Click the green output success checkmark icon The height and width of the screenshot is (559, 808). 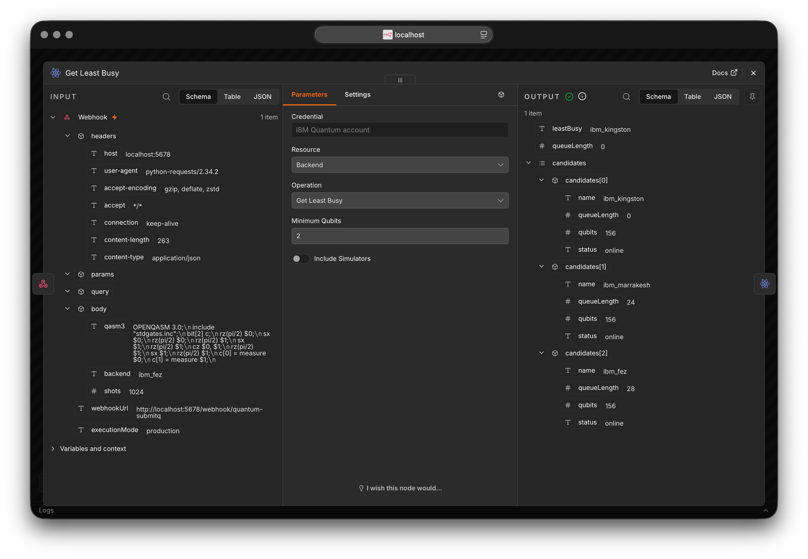569,97
